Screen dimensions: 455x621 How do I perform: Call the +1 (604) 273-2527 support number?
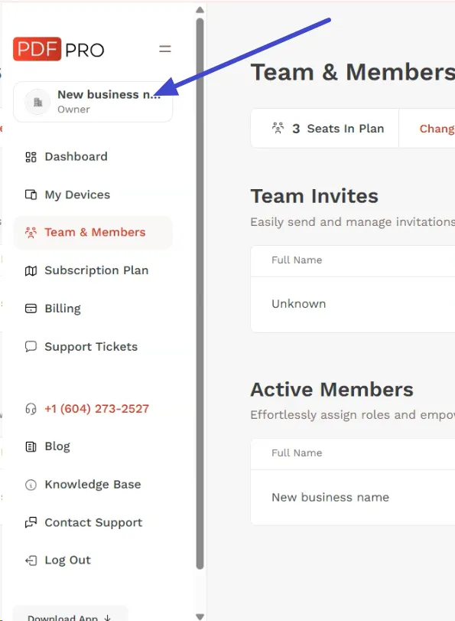(97, 408)
